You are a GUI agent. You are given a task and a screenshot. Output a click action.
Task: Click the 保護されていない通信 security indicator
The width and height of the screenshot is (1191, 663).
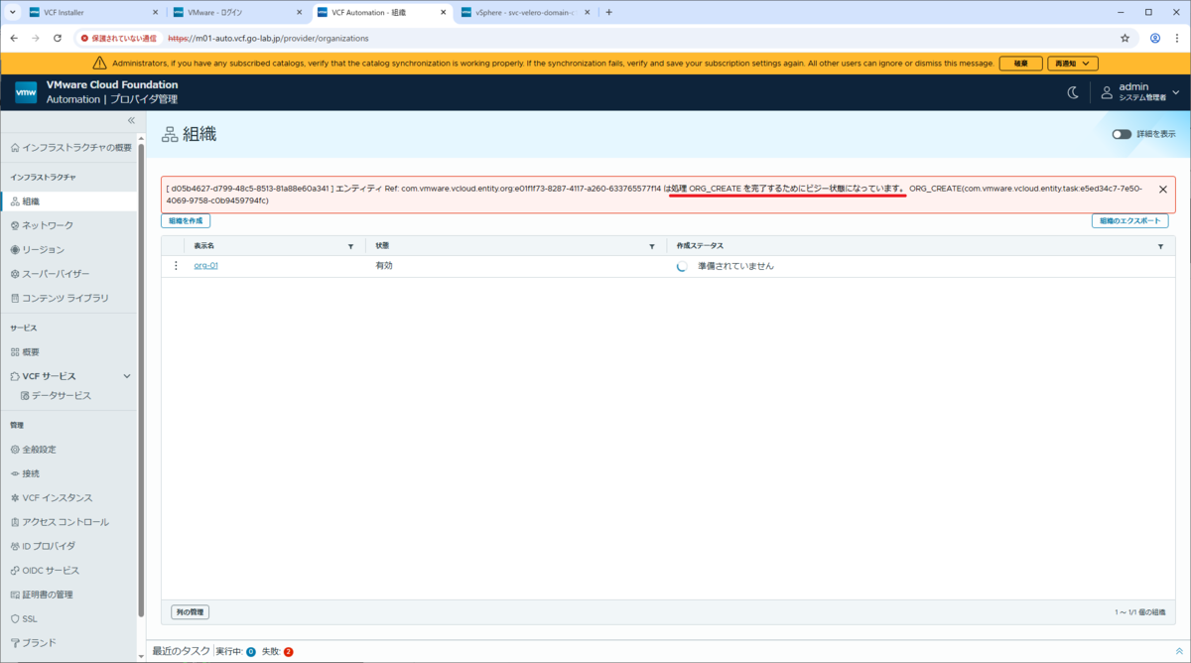[x=119, y=38]
